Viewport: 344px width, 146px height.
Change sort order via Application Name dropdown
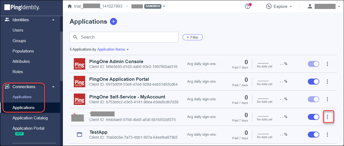(113, 49)
